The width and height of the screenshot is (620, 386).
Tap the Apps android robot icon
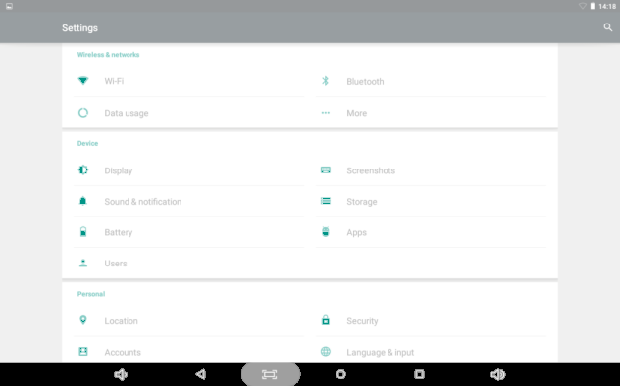[x=325, y=231]
